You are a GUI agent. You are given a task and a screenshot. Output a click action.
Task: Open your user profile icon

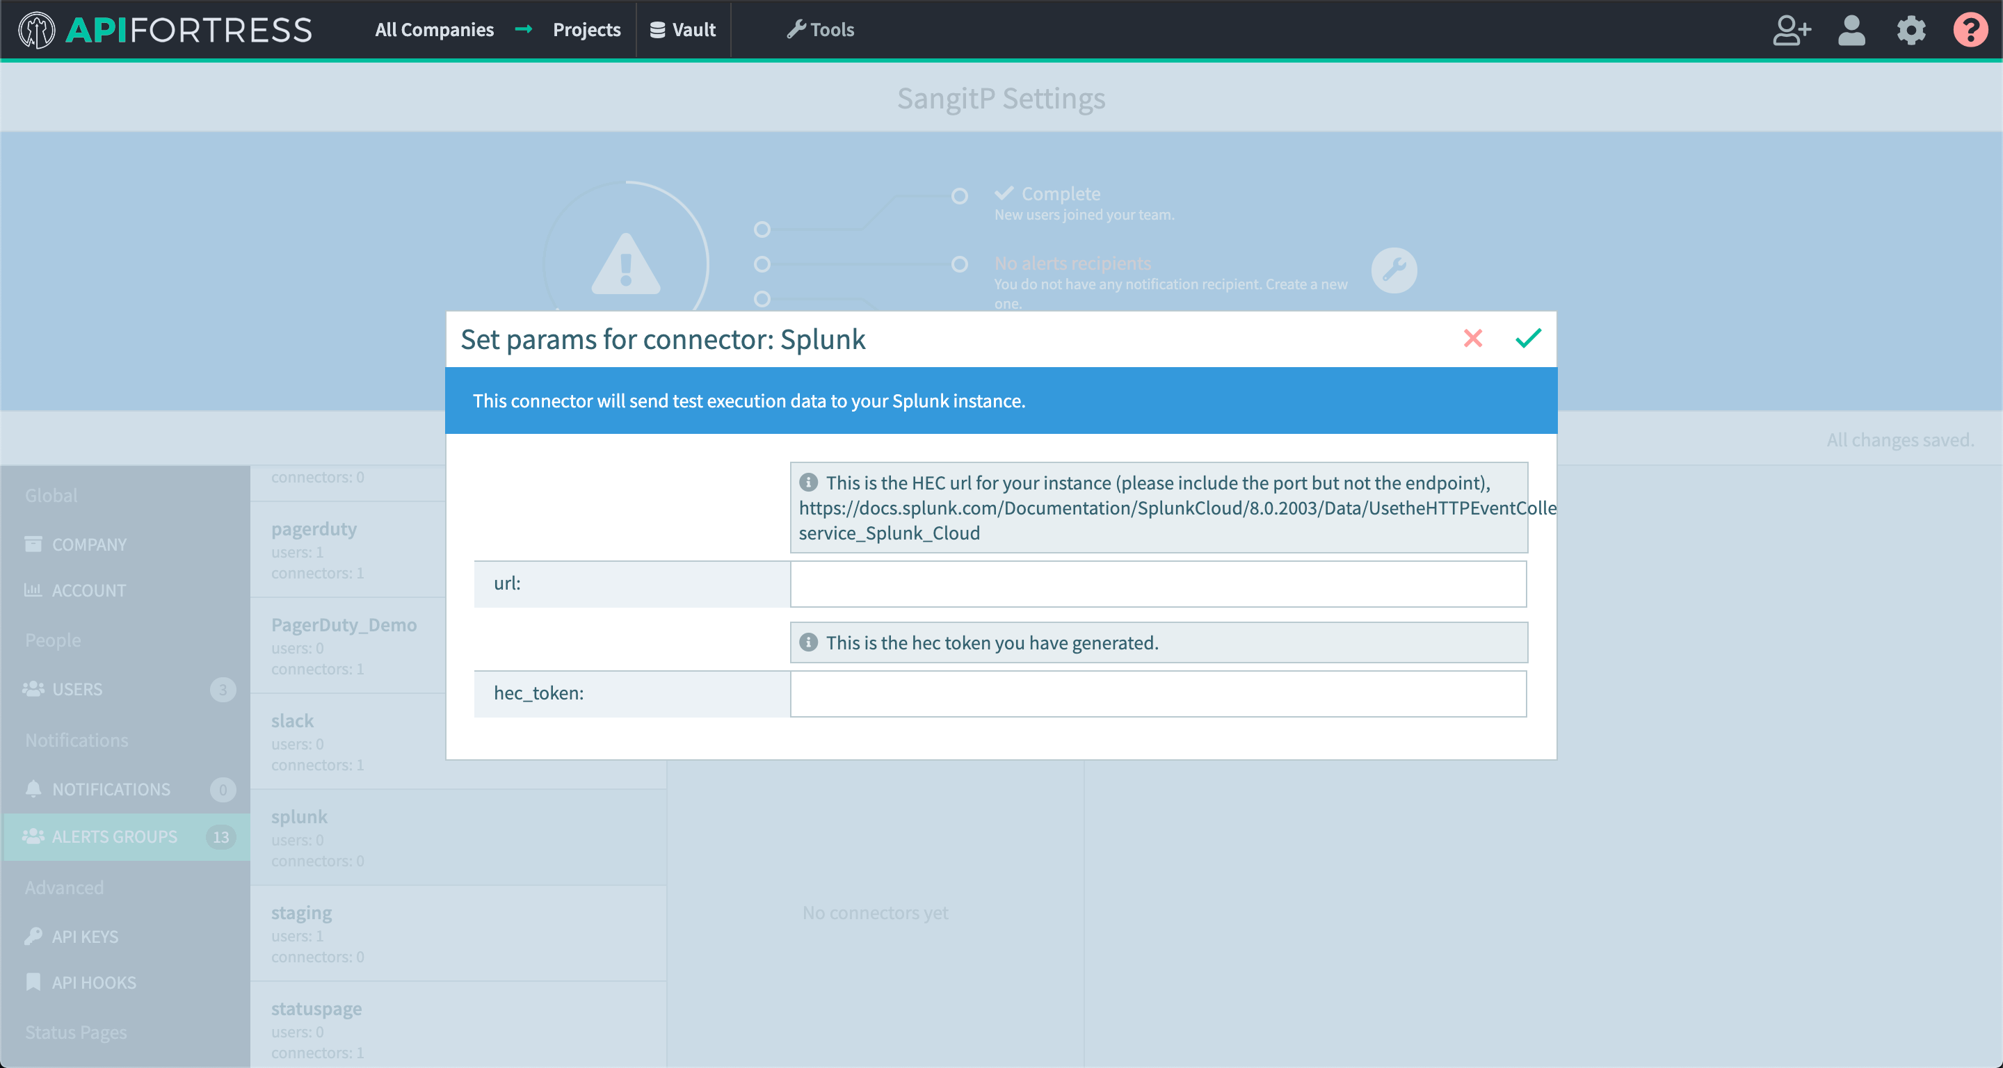tap(1851, 29)
